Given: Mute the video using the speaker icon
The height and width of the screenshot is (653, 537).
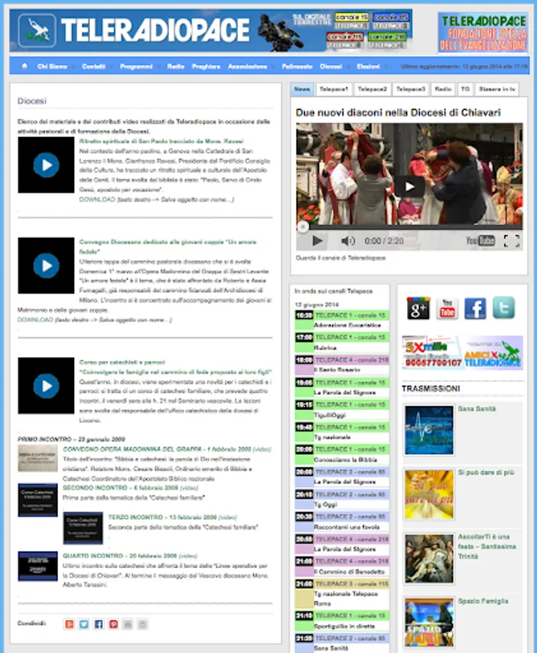Looking at the screenshot, I should 348,241.
